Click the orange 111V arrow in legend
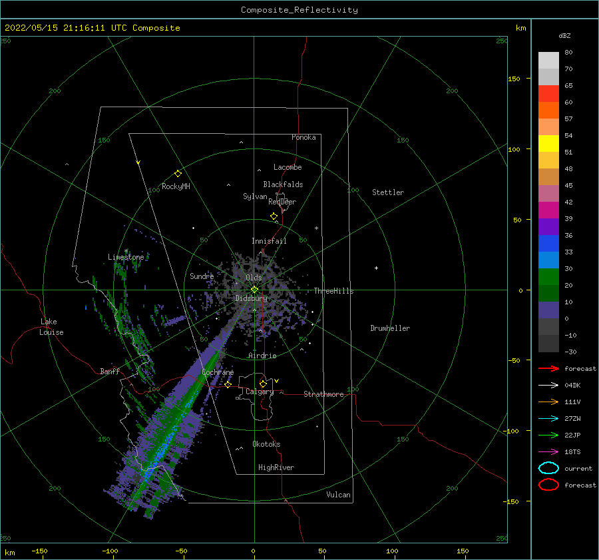Image resolution: width=599 pixels, height=560 pixels. [548, 402]
